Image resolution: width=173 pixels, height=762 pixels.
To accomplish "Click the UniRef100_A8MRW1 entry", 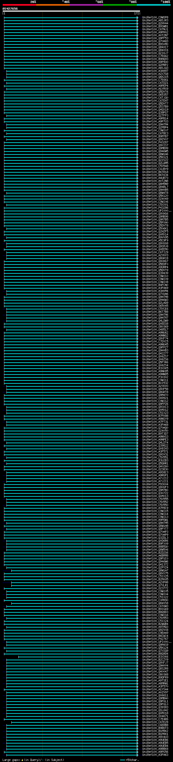I will click(155, 683).
